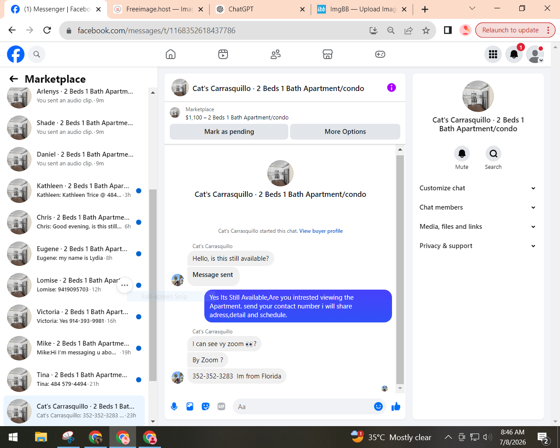The image size is (560, 448).
Task: Open notifications bell with badge
Action: pyautogui.click(x=514, y=54)
